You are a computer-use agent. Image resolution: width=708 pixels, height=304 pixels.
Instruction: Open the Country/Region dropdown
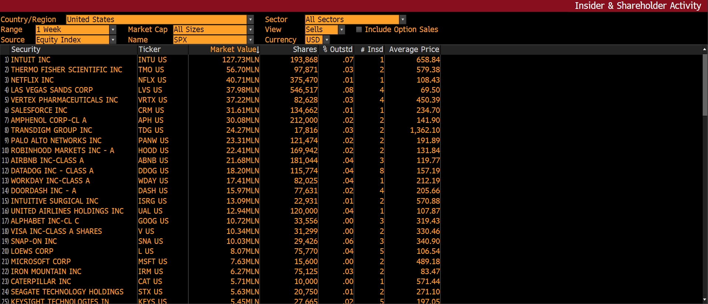coord(250,20)
